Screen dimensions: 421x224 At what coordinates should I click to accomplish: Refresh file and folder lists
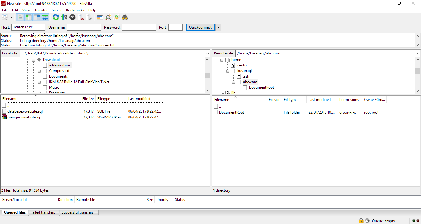pyautogui.click(x=55, y=17)
